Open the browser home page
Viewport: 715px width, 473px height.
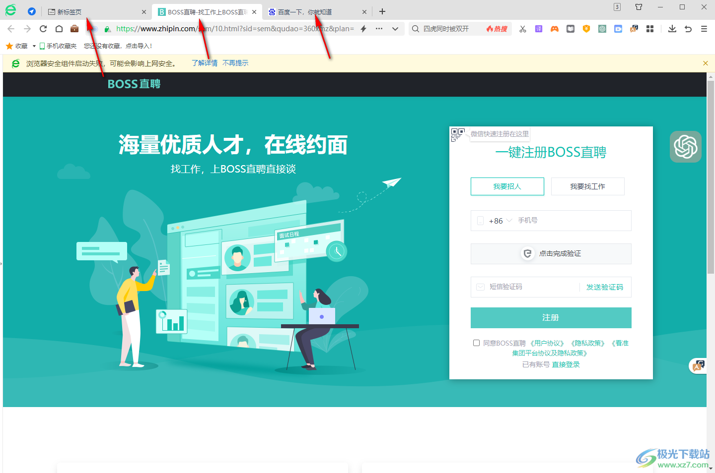point(59,29)
